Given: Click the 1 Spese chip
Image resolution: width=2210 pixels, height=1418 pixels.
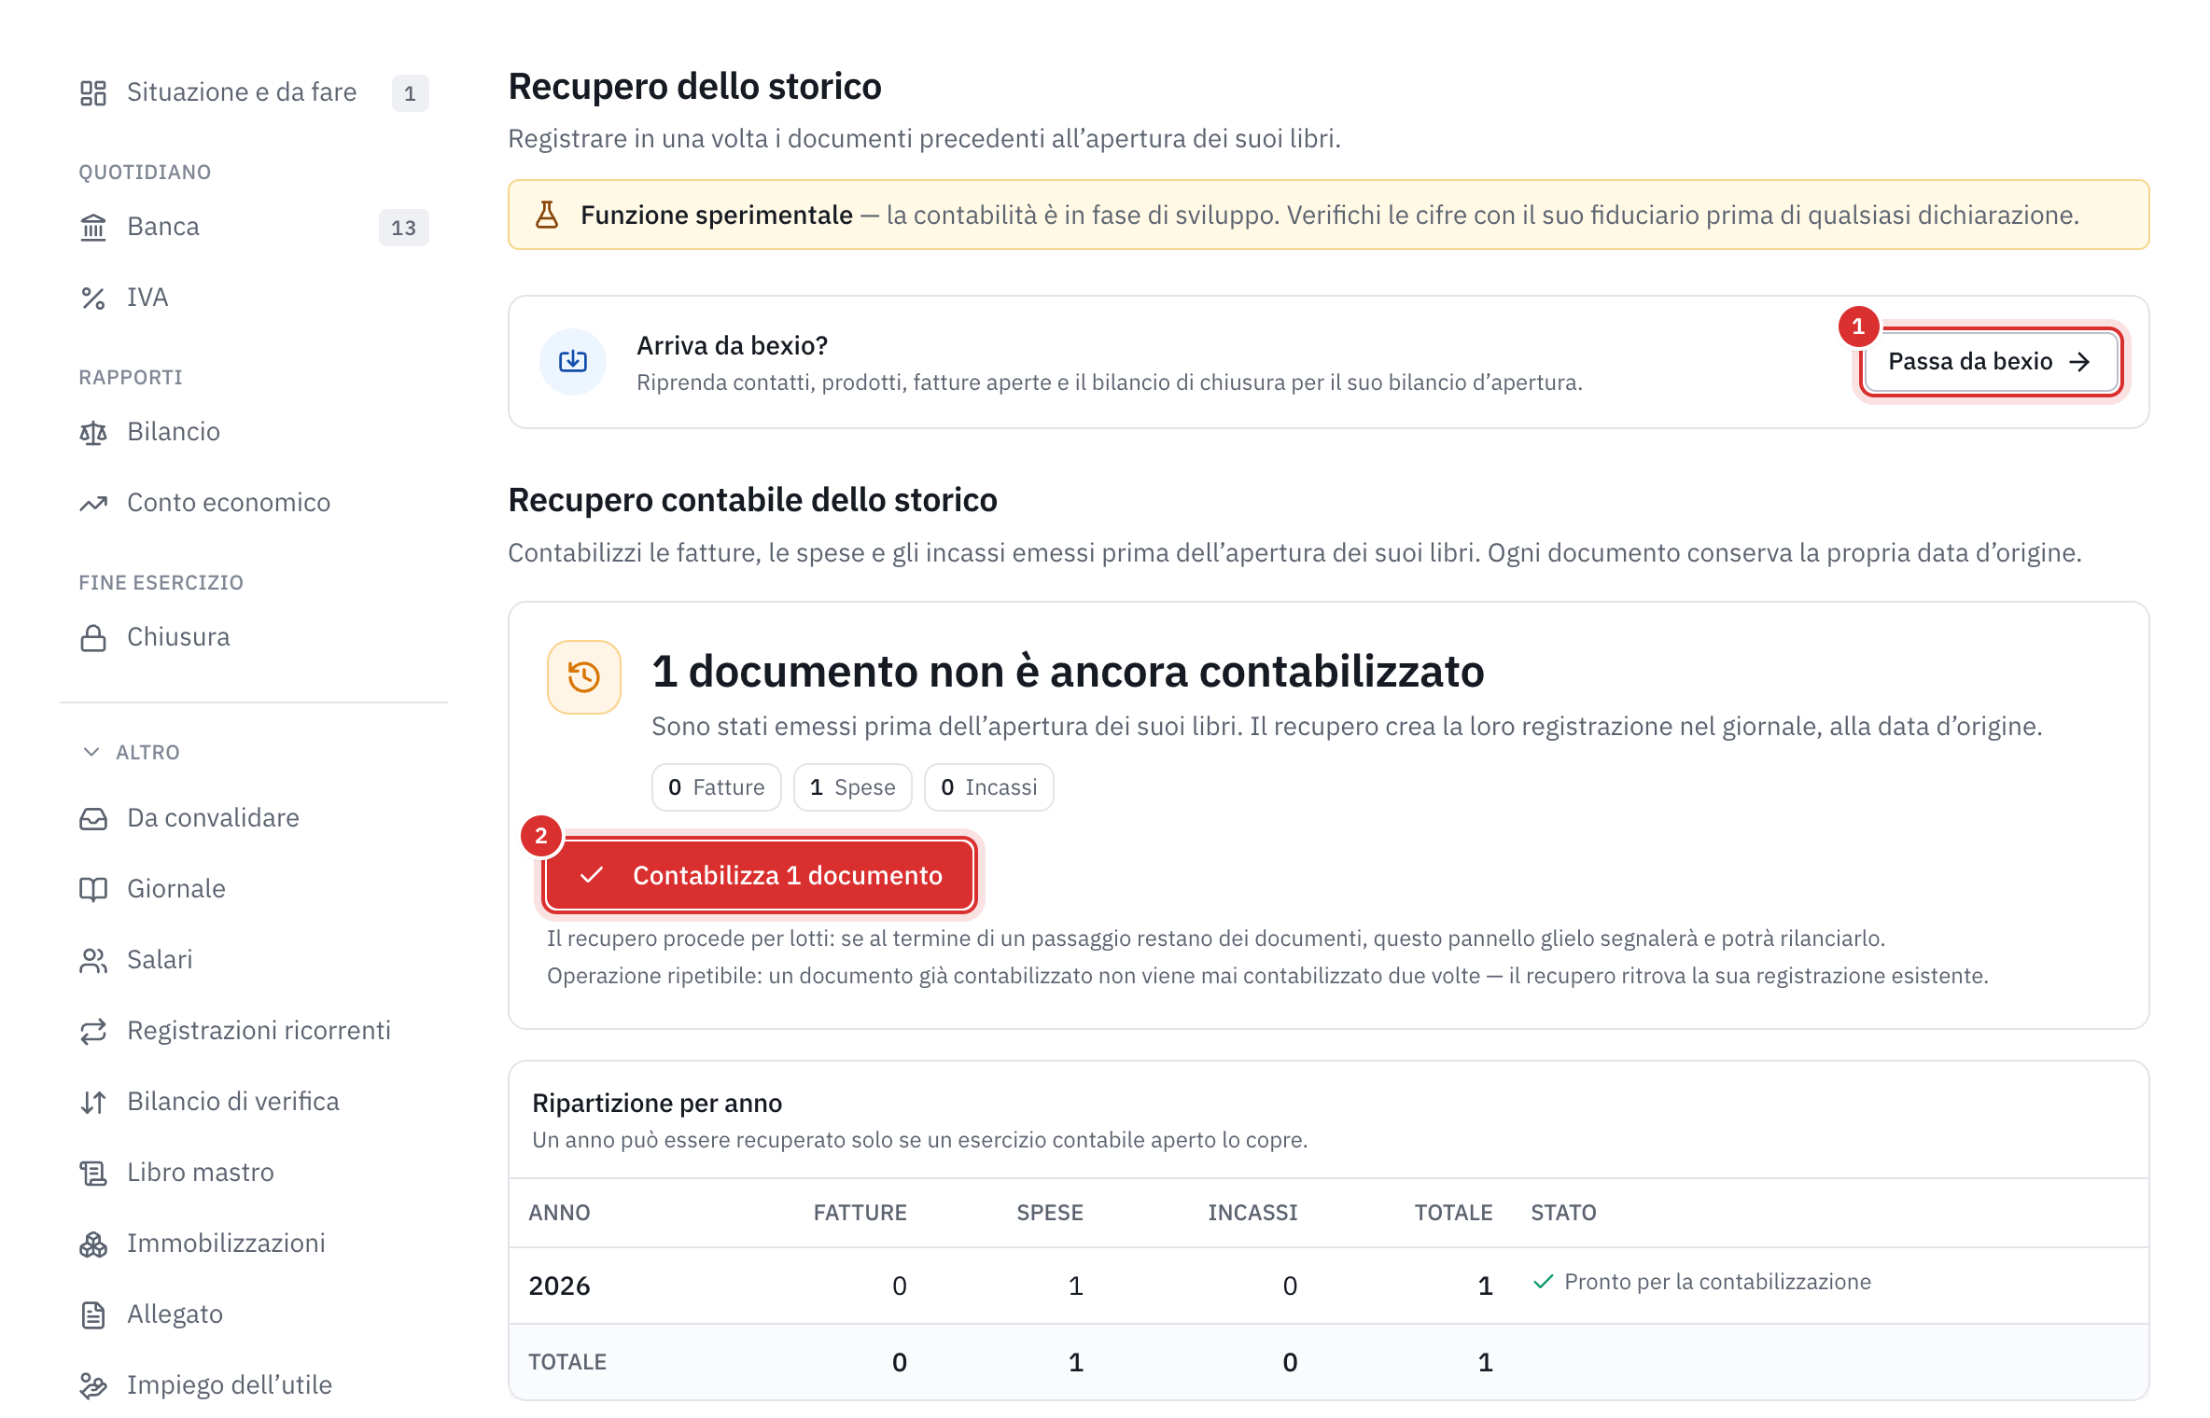Looking at the screenshot, I should [852, 787].
